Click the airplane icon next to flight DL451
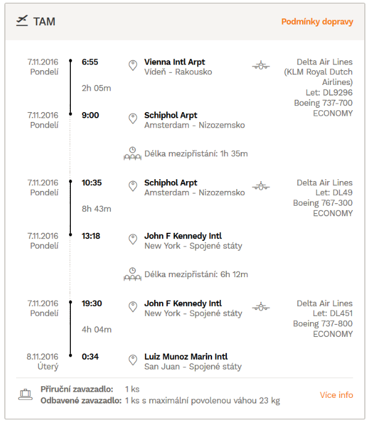Image resolution: width=368 pixels, height=425 pixels. [261, 307]
